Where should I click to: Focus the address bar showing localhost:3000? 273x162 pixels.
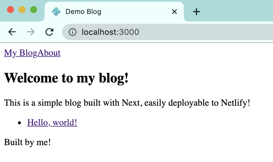click(x=174, y=32)
